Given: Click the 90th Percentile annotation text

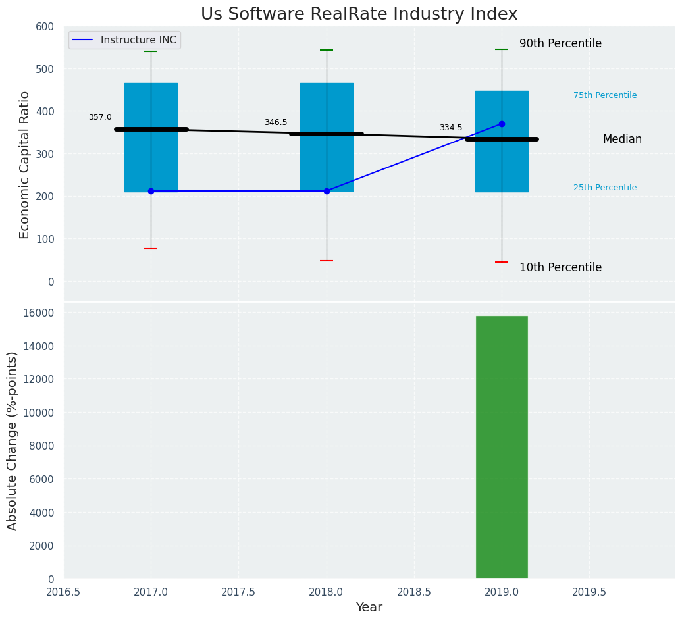Looking at the screenshot, I should coord(560,44).
